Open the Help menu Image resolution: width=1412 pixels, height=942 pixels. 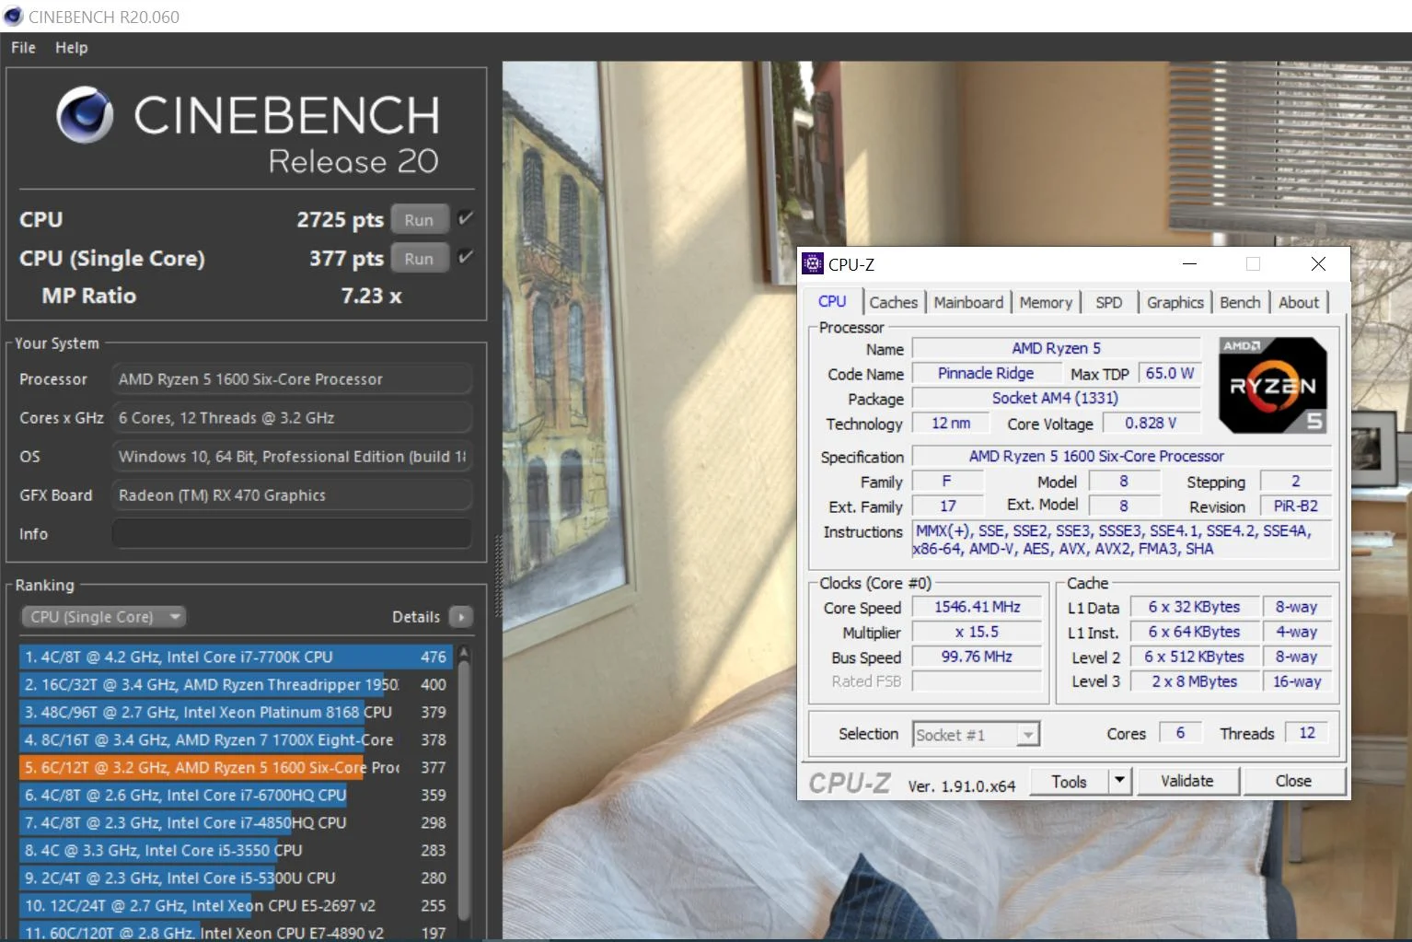(71, 47)
